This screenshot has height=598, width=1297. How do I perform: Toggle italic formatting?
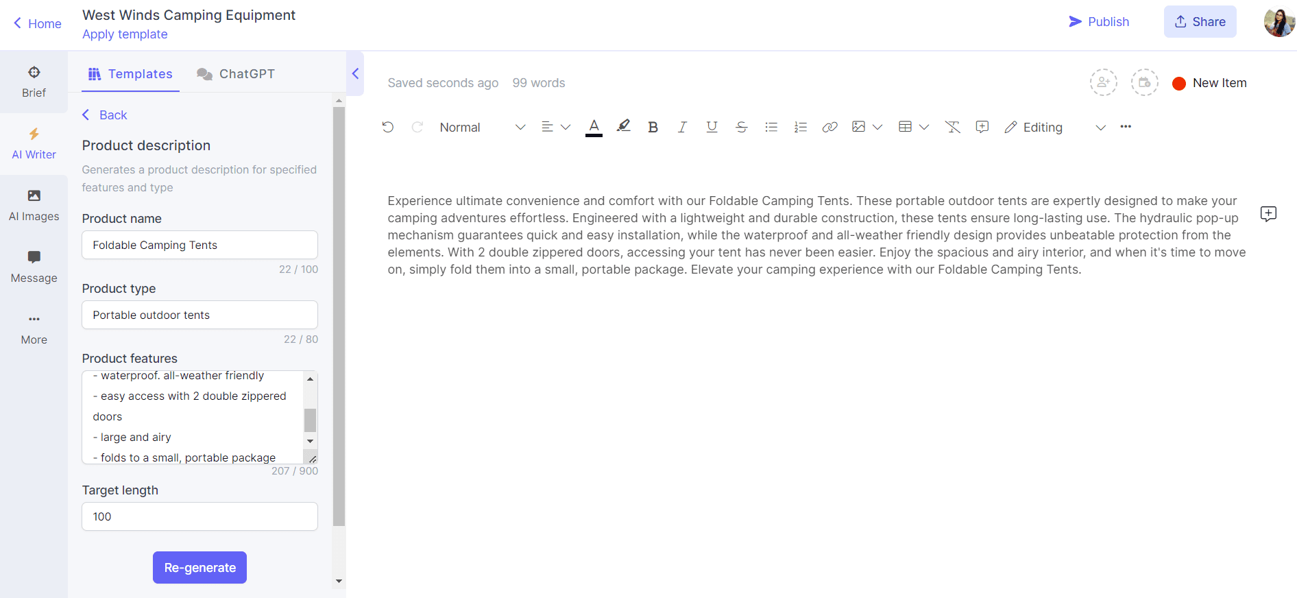point(682,127)
